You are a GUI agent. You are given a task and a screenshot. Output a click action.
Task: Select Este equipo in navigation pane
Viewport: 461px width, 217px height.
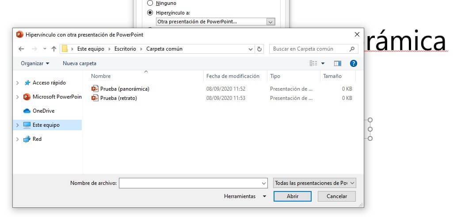[46, 125]
